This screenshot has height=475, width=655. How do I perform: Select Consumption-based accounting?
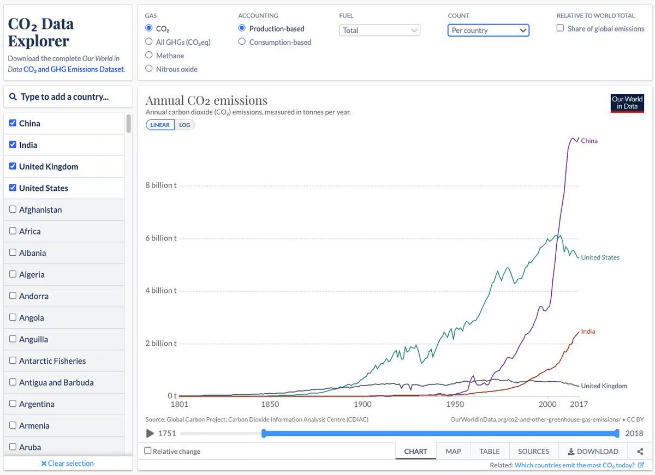coord(242,42)
